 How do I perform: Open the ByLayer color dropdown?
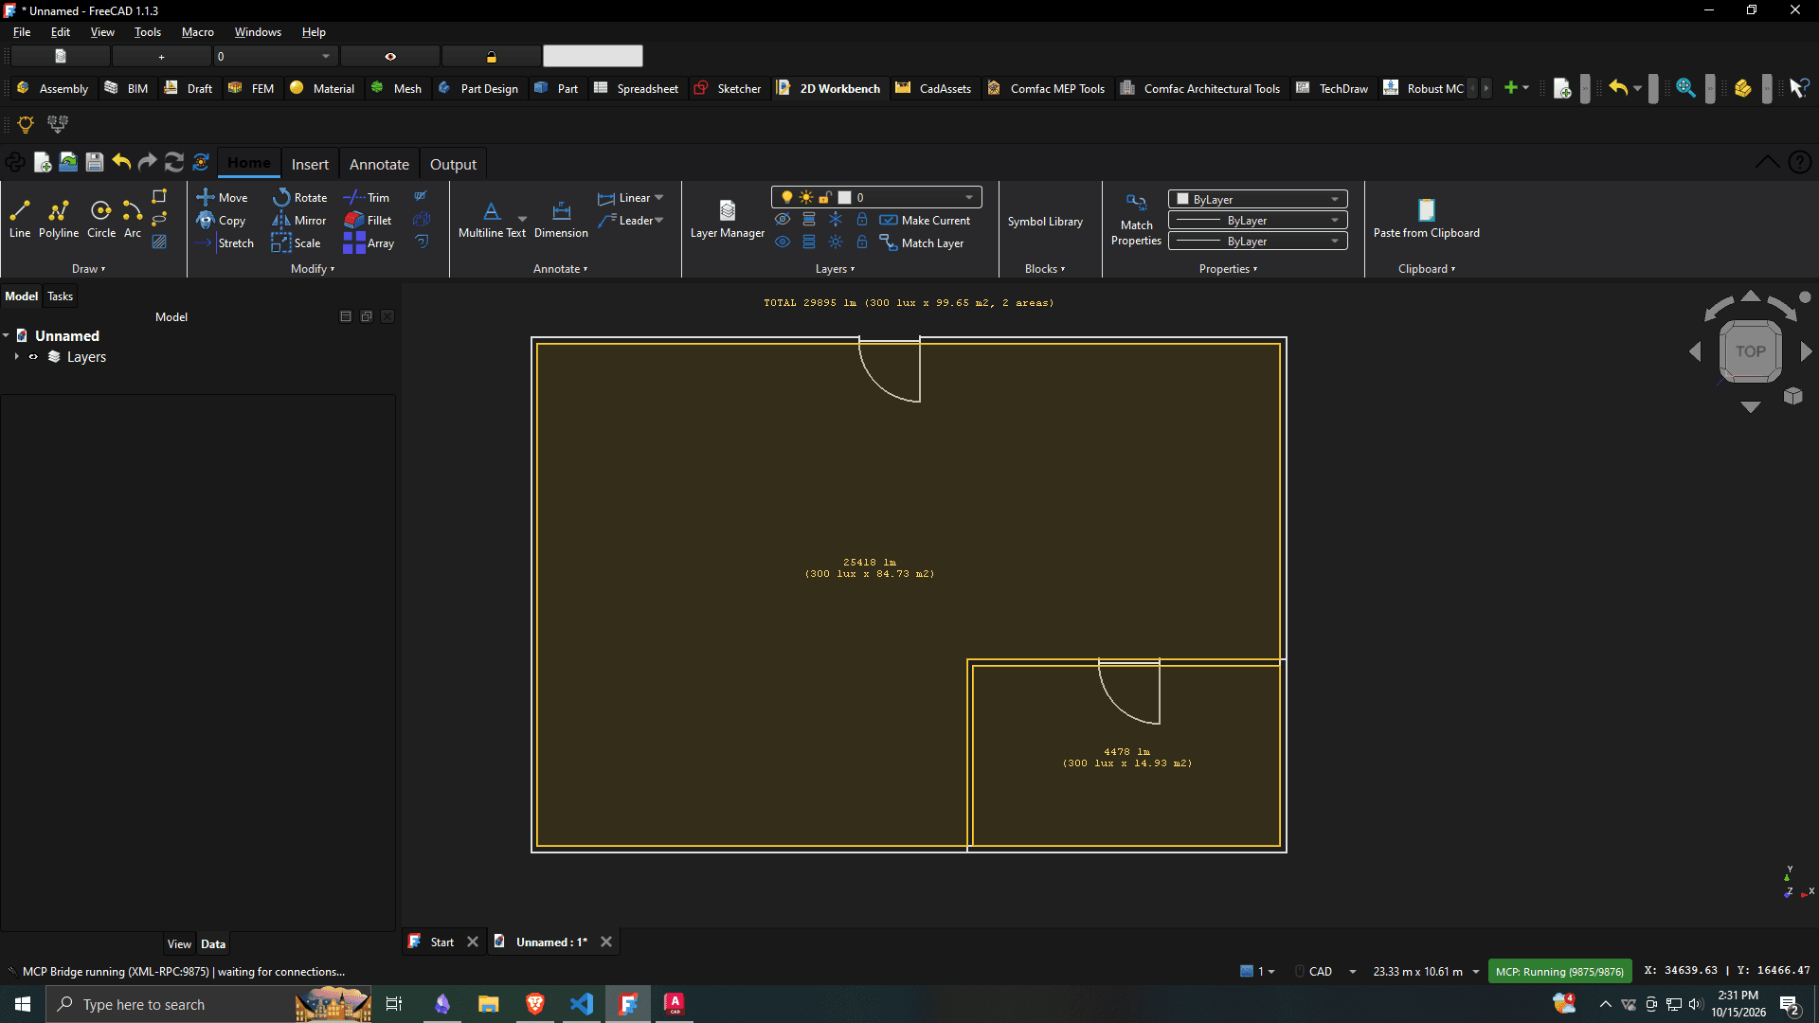click(1258, 199)
